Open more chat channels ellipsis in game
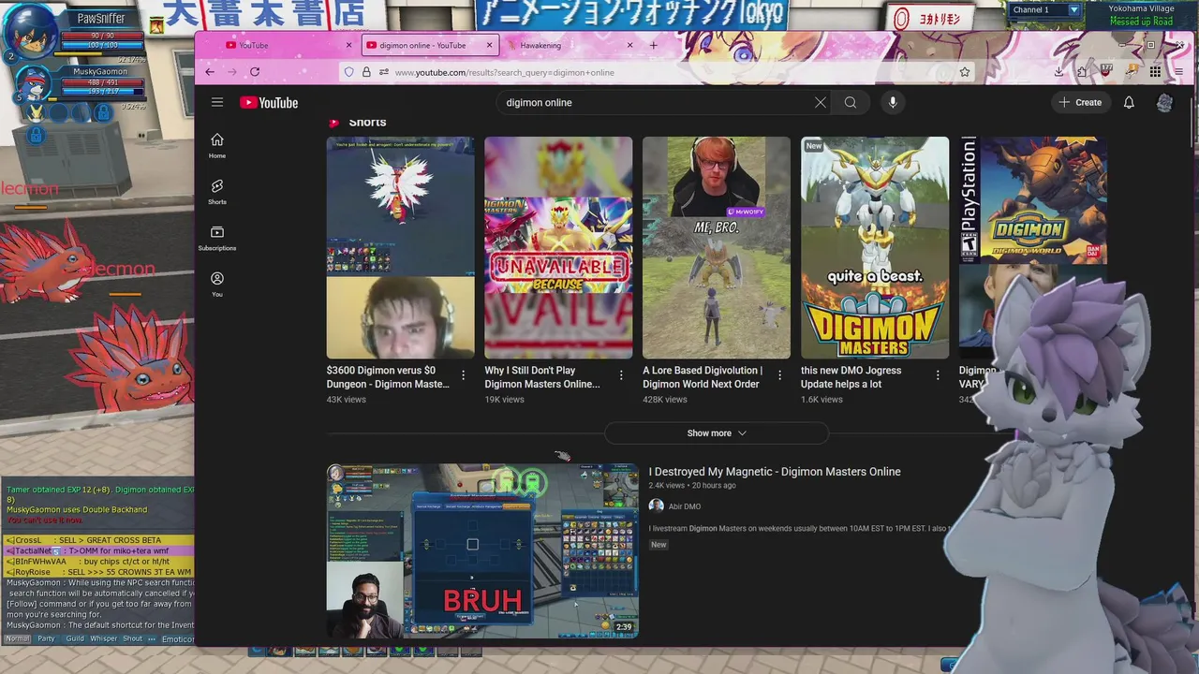Image resolution: width=1199 pixels, height=674 pixels. 152,639
